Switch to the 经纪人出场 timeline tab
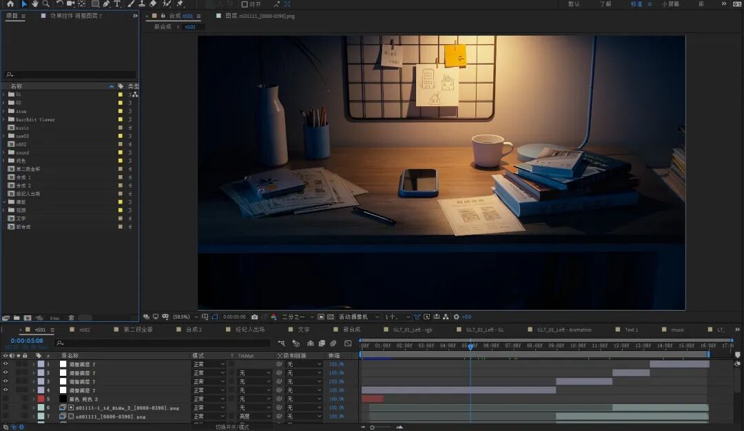Viewport: 744px width, 431px height. coord(250,330)
